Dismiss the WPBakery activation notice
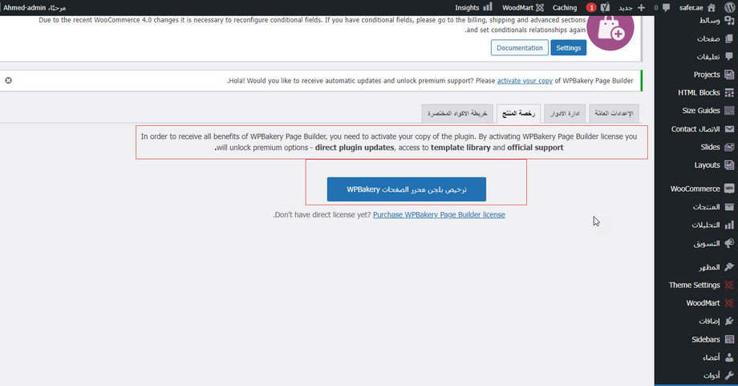738x386 pixels. click(x=9, y=80)
